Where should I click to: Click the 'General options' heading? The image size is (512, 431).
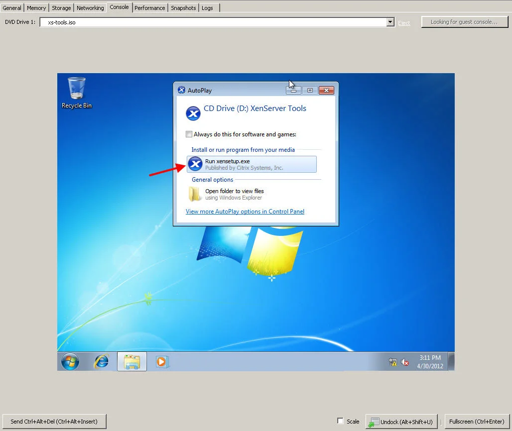tap(213, 180)
